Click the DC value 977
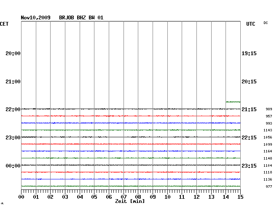 point(269,187)
